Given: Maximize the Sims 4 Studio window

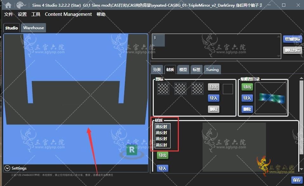Looking at the screenshot, I should pos(284,5).
